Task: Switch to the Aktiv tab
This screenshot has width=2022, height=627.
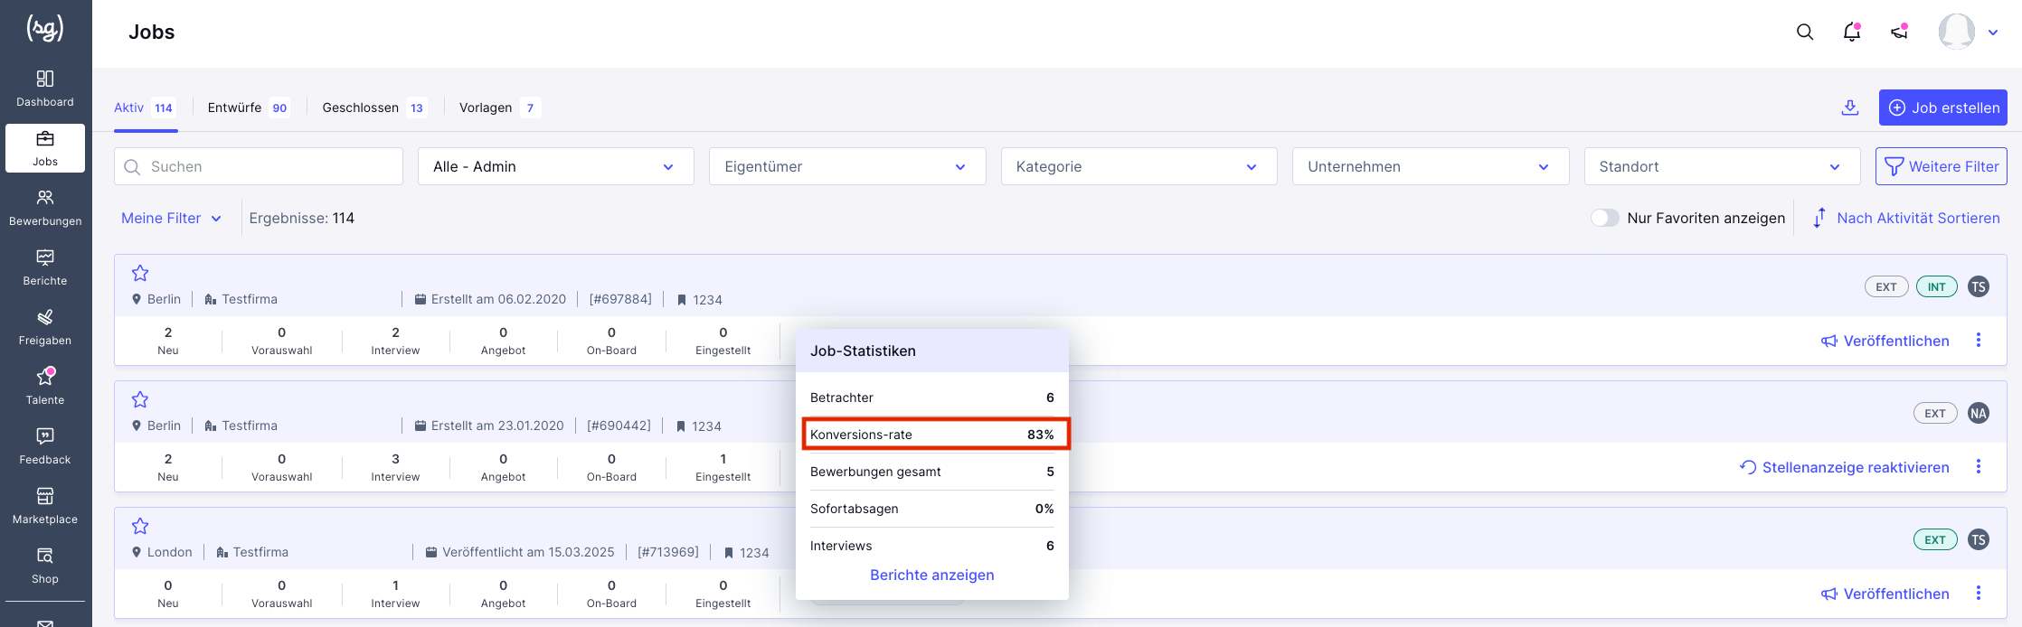Action: [x=145, y=108]
